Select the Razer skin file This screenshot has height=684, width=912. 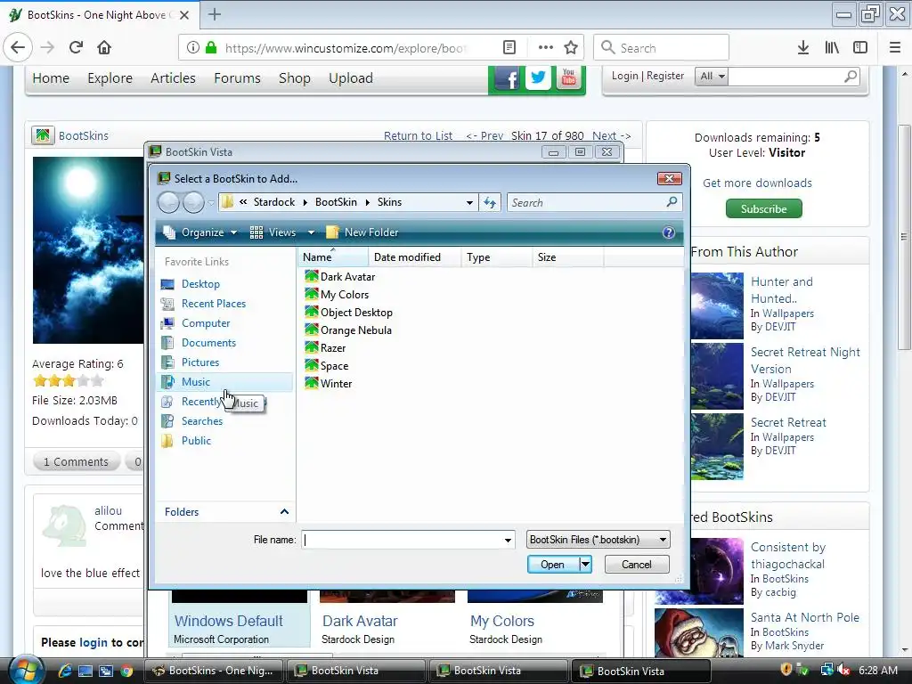point(325,348)
